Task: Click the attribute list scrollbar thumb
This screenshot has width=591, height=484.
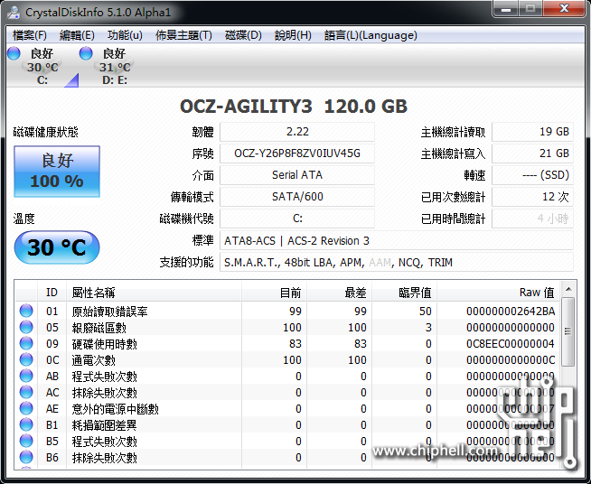Action: tap(568, 331)
